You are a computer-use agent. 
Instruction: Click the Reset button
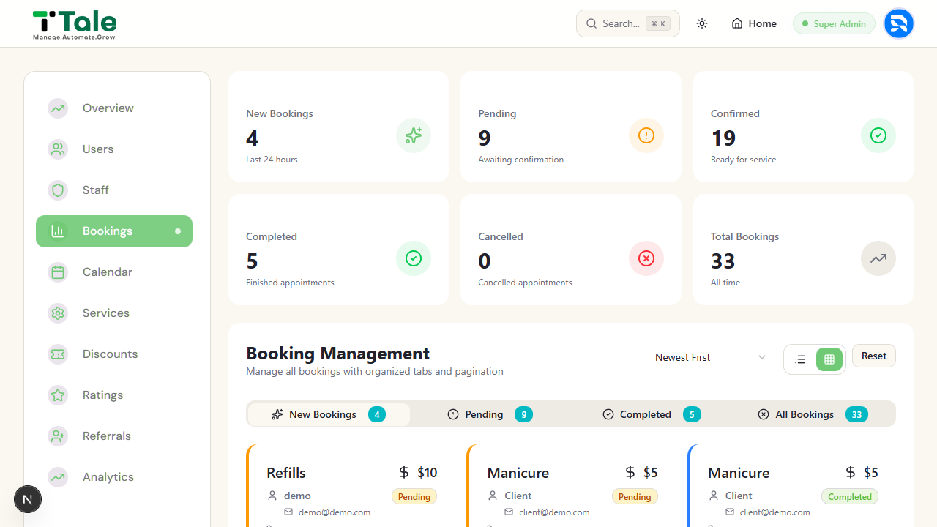[x=874, y=356]
